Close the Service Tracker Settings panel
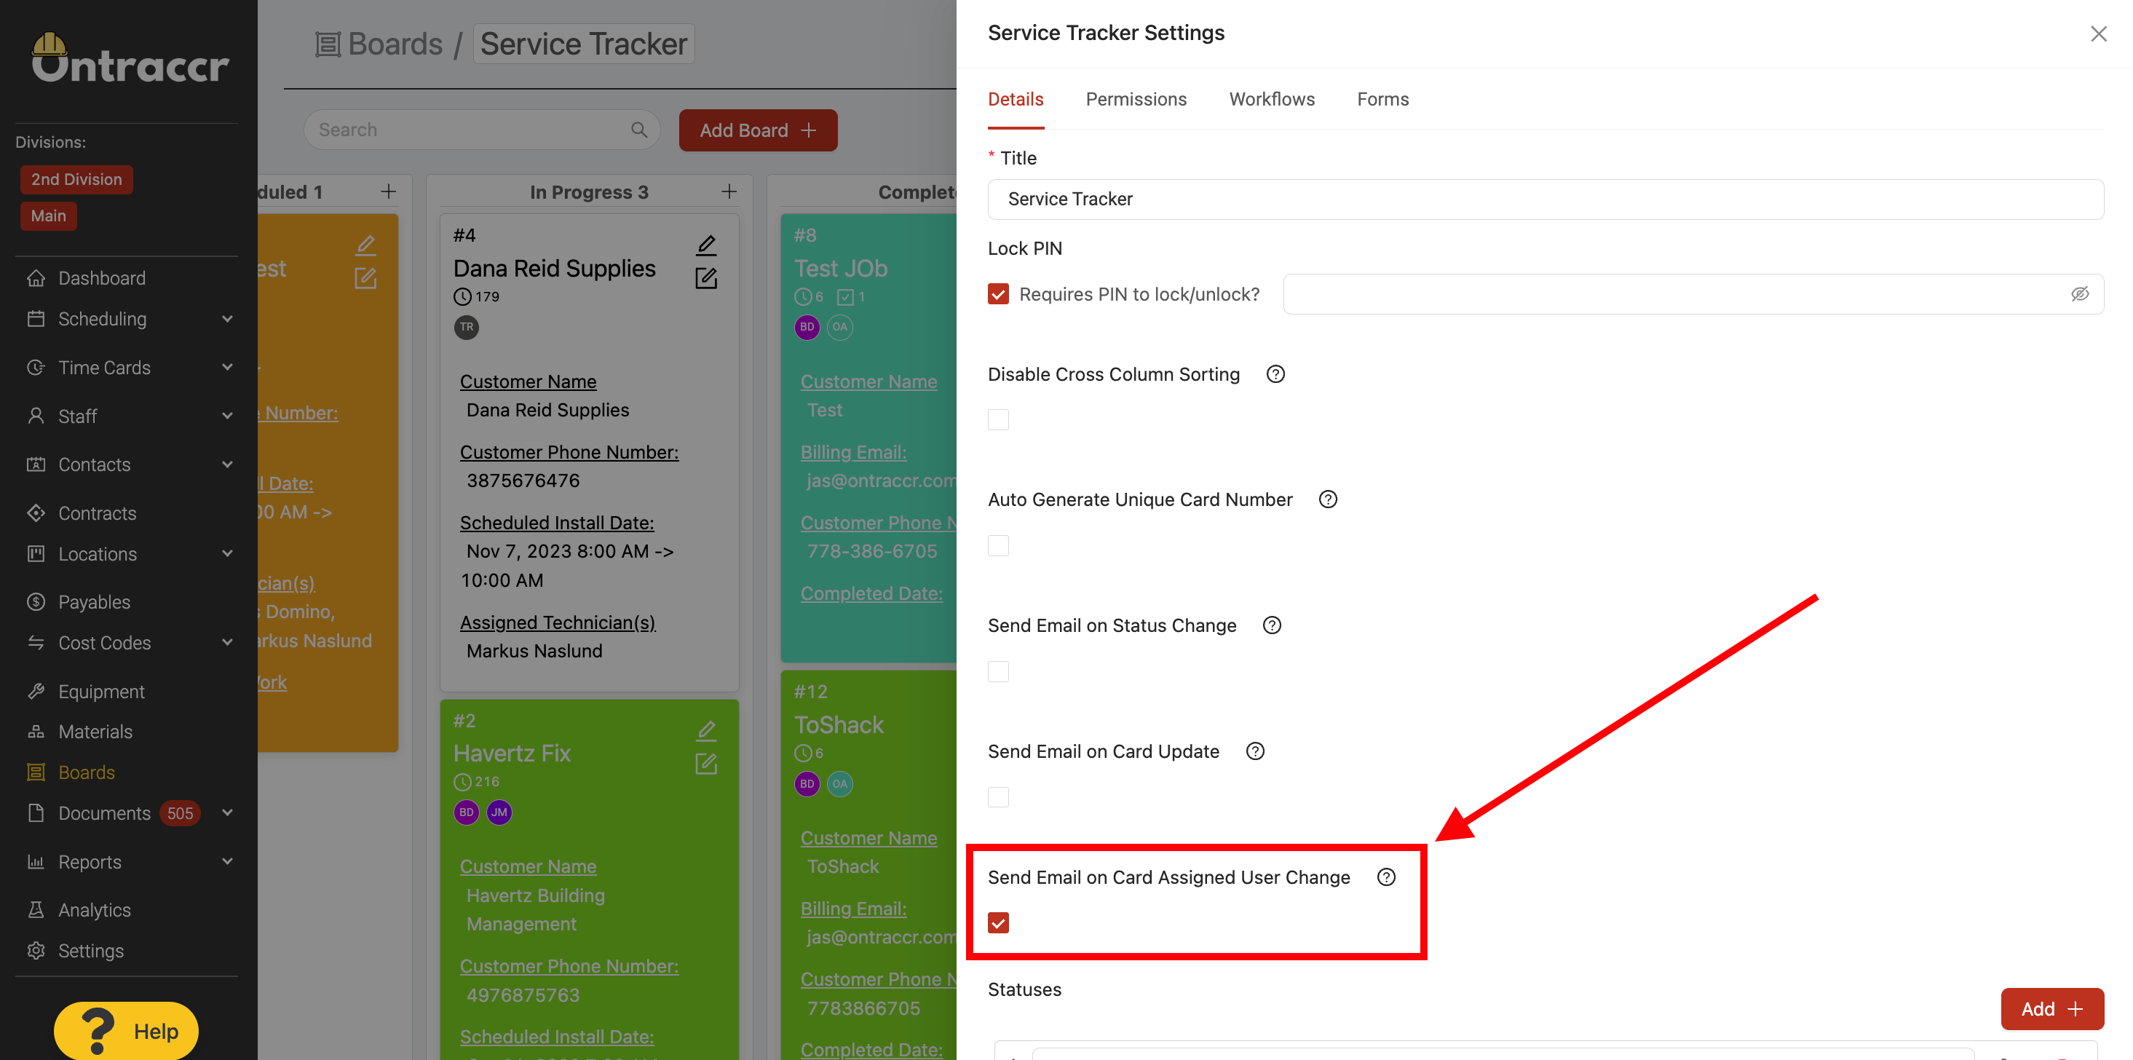 tap(2098, 34)
